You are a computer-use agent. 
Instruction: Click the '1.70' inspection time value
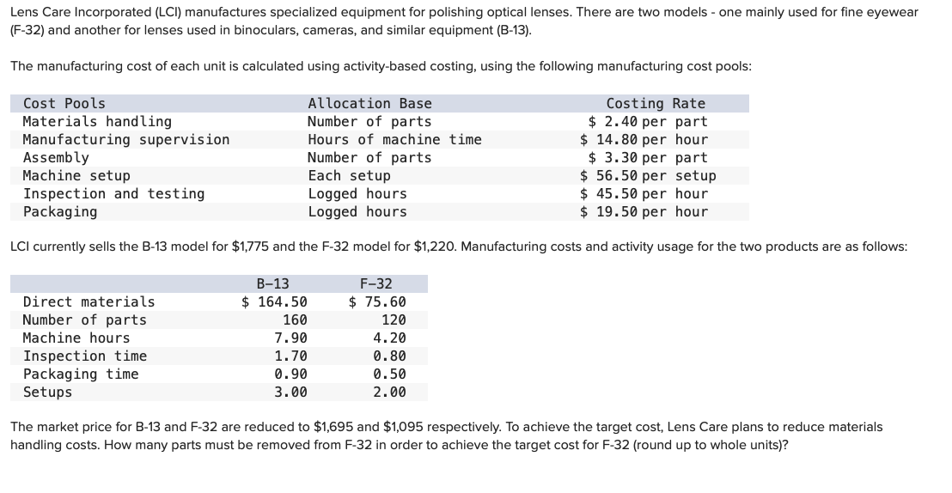tap(290, 356)
